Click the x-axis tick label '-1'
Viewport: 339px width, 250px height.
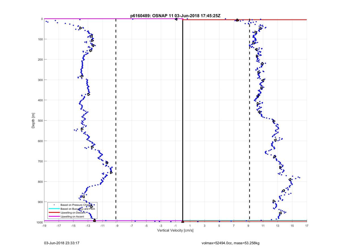(x=175, y=226)
